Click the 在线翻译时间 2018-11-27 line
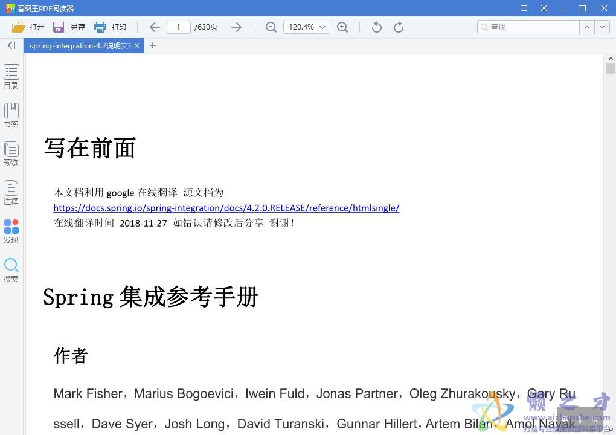 click(x=174, y=223)
